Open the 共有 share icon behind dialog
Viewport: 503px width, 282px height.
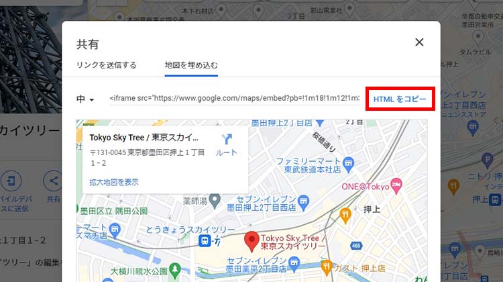click(x=53, y=181)
